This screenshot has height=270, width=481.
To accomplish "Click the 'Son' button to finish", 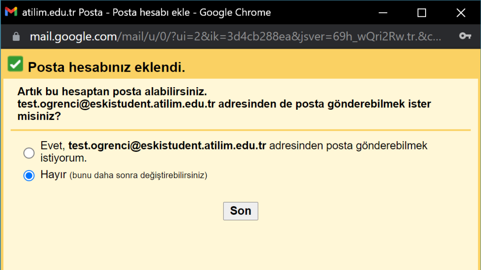I will click(240, 211).
